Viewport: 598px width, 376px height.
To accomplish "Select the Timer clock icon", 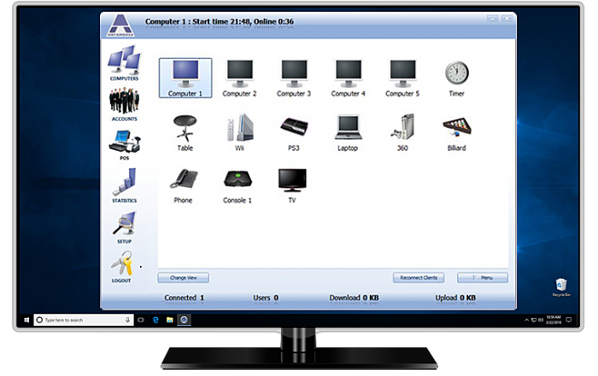I will [x=456, y=78].
